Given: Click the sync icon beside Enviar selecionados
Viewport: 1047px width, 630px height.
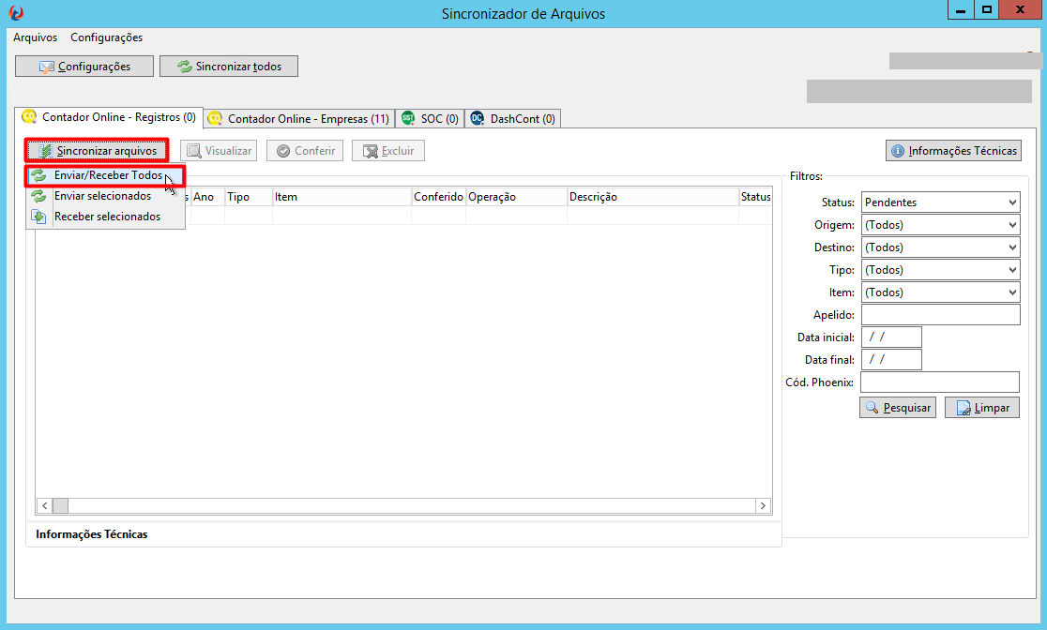Looking at the screenshot, I should [38, 196].
